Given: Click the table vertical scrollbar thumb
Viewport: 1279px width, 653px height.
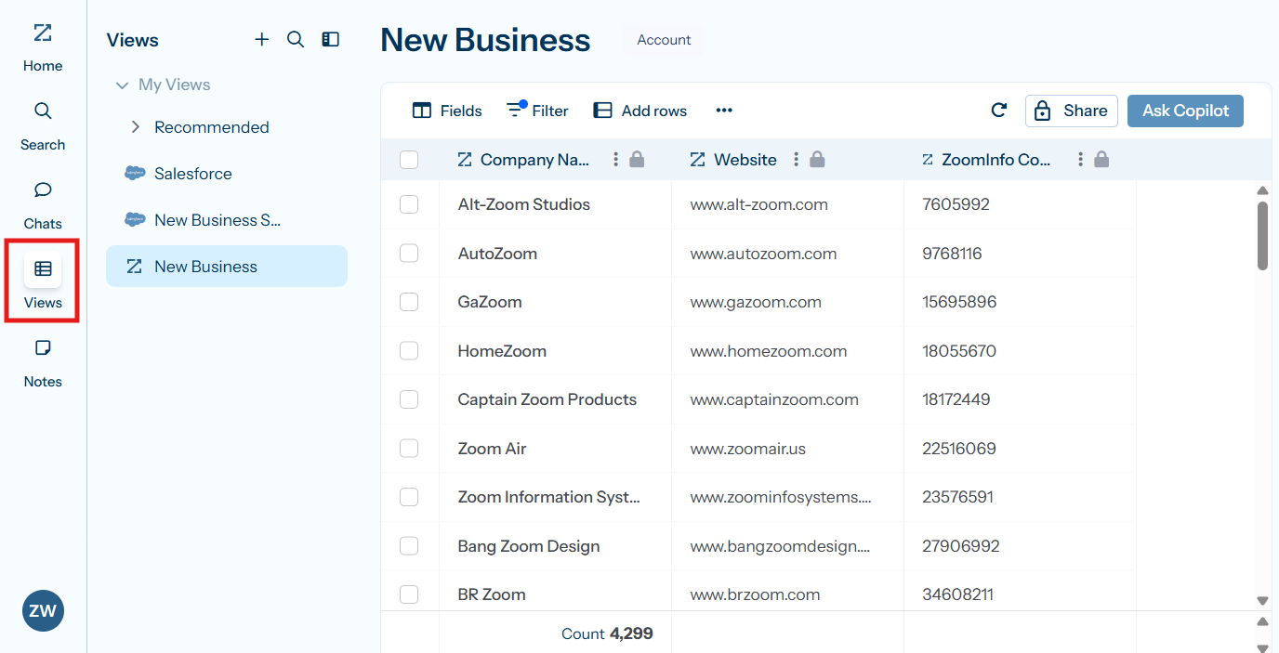Looking at the screenshot, I should coord(1262,236).
